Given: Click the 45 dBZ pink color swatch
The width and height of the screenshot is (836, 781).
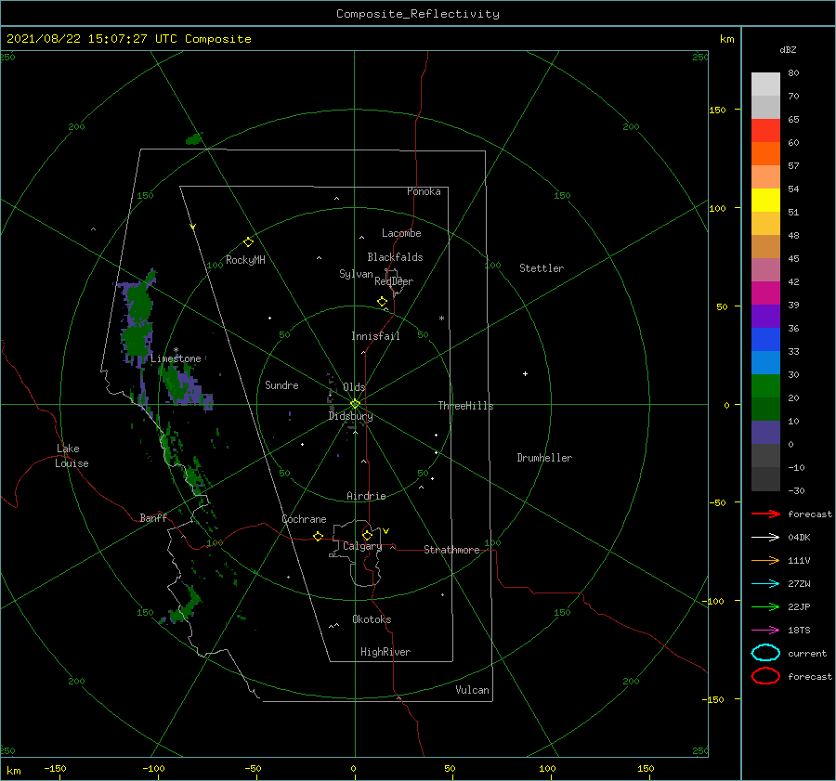Looking at the screenshot, I should coord(765,269).
